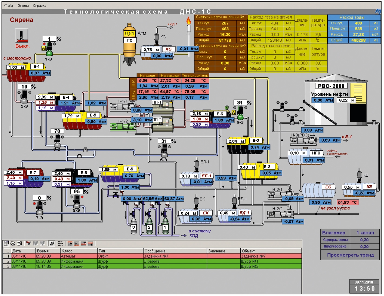Click the refresh archive icon in alarm toolbar
The height and width of the screenshot is (296, 384).
pos(12,244)
